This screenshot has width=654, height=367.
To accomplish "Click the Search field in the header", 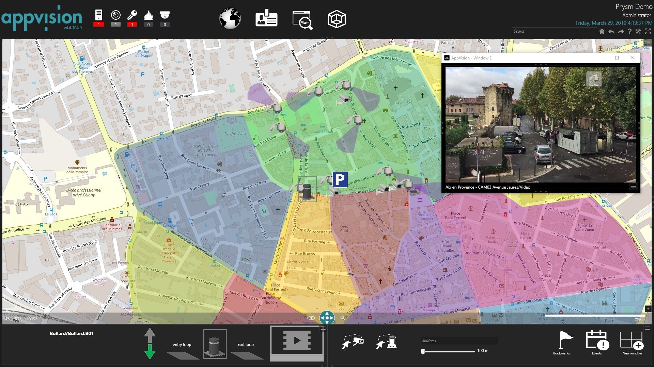I will (554, 31).
